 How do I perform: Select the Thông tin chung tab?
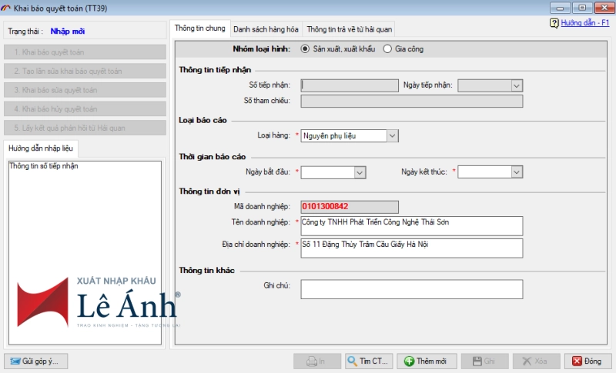(199, 28)
